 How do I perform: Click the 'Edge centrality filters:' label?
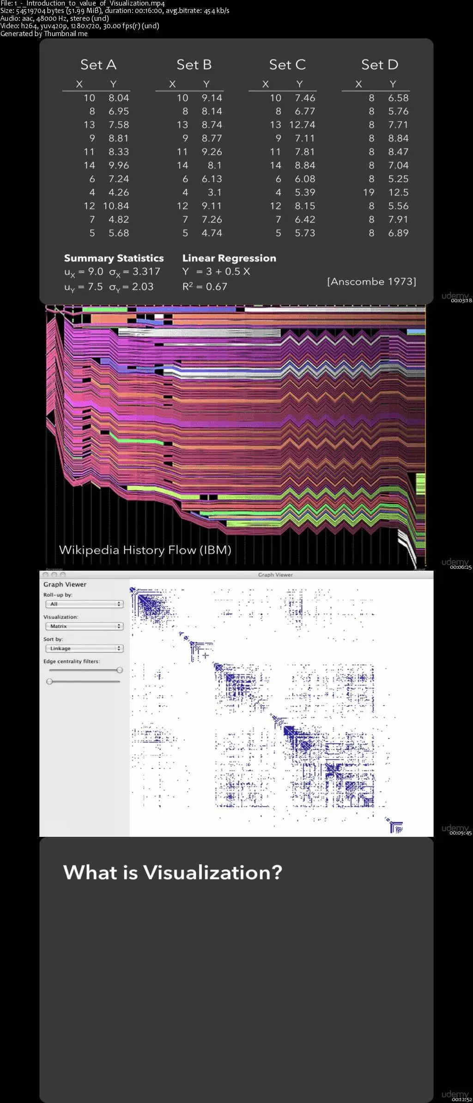coord(72,661)
